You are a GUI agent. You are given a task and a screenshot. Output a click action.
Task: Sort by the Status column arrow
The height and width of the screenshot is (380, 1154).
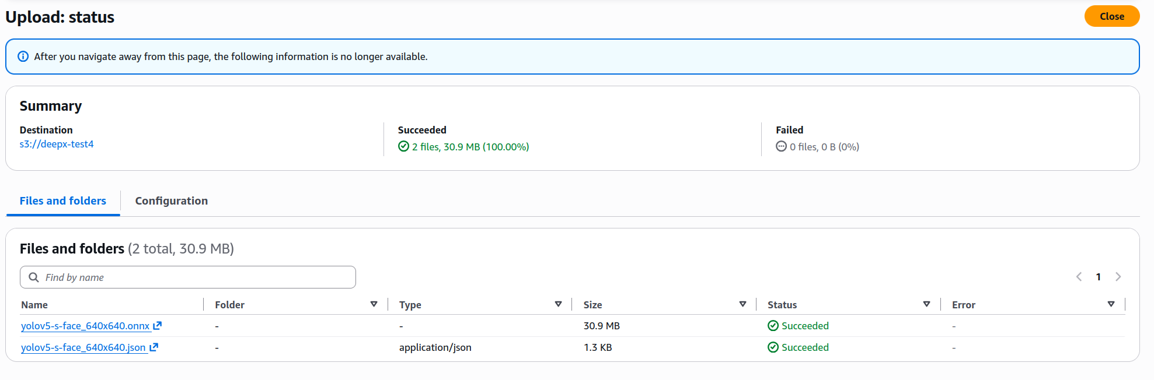pyautogui.click(x=926, y=304)
